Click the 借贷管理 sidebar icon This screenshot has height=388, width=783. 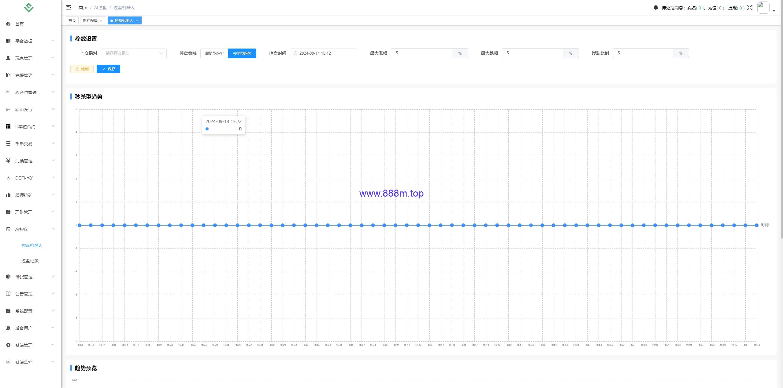coord(8,277)
